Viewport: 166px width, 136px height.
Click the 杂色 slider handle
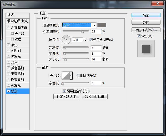point(63,83)
